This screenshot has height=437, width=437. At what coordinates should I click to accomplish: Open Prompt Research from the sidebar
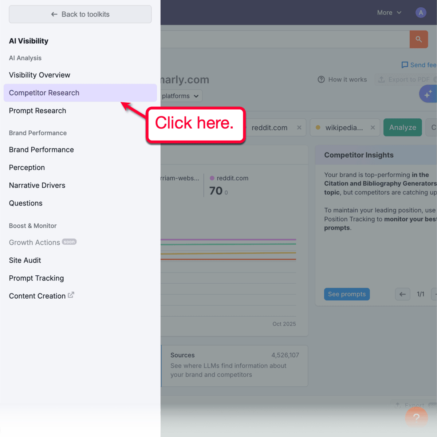point(37,111)
